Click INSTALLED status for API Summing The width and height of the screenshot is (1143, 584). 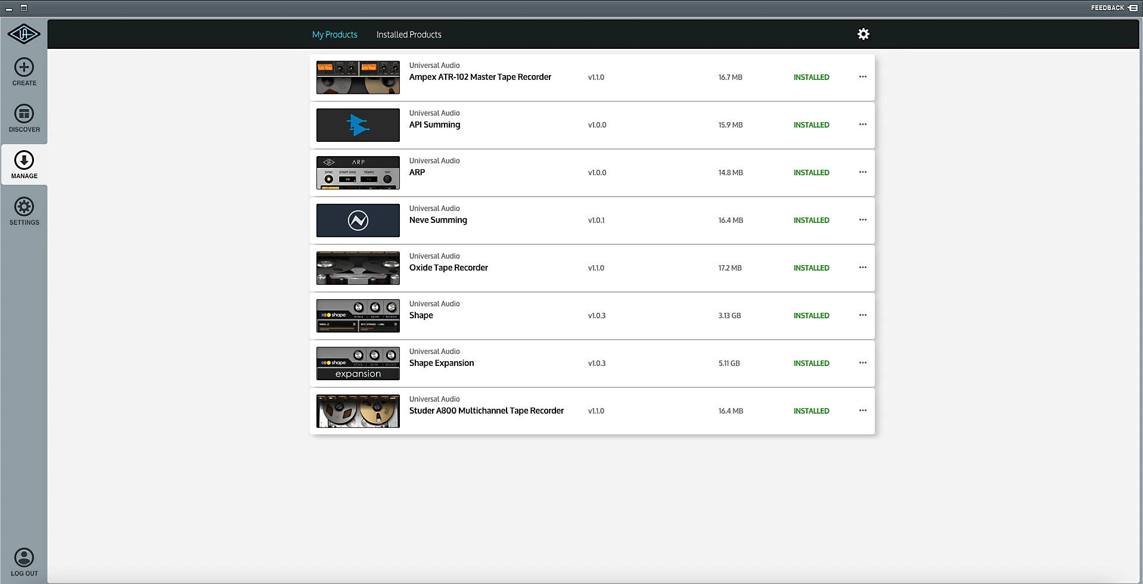click(x=811, y=125)
